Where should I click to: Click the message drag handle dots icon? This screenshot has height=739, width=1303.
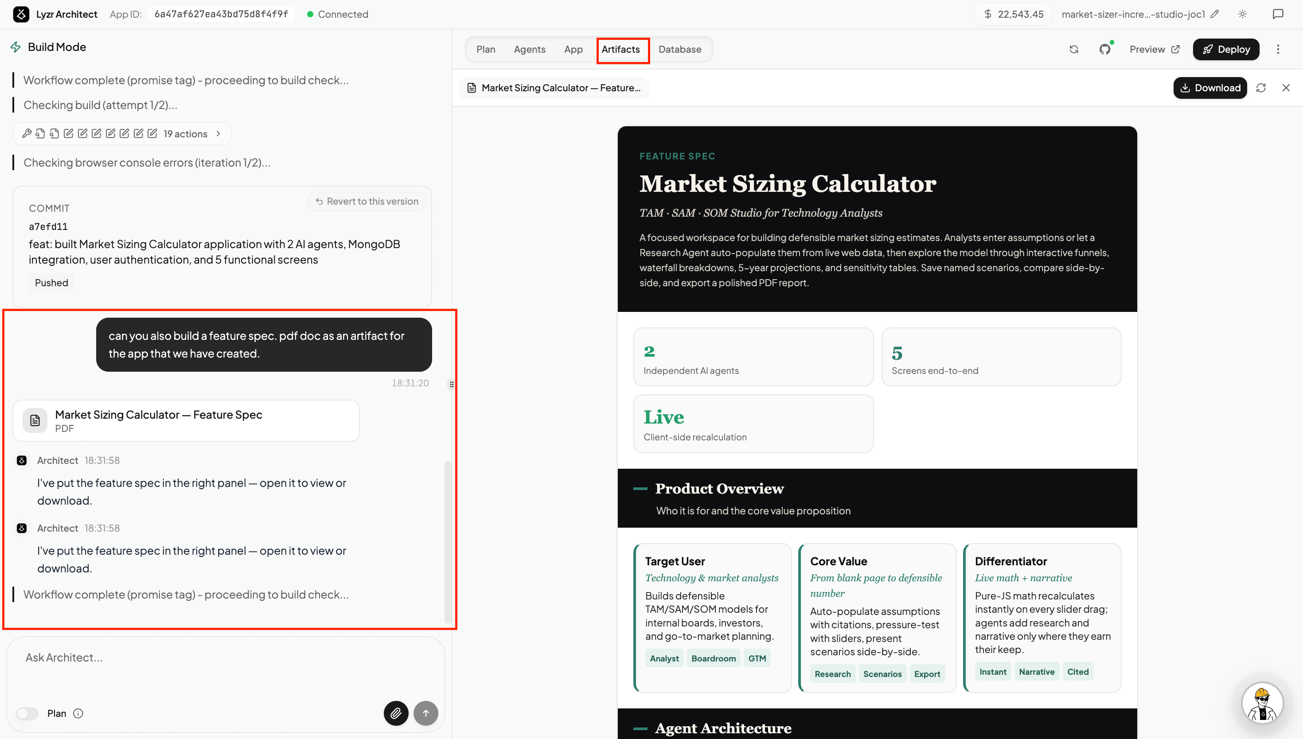(x=451, y=384)
